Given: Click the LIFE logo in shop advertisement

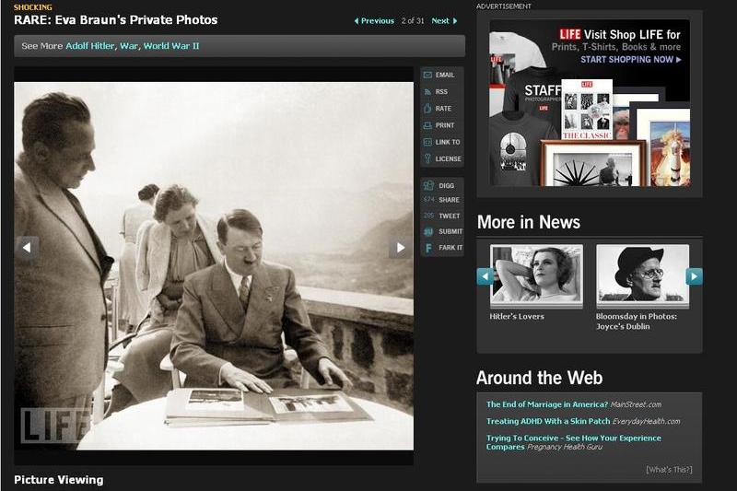Looking at the screenshot, I should pyautogui.click(x=569, y=34).
